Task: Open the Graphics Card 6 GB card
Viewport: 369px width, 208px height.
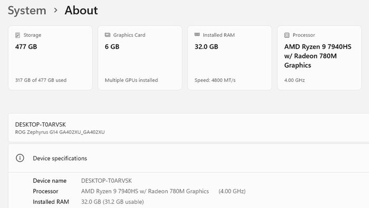Action: [x=140, y=58]
